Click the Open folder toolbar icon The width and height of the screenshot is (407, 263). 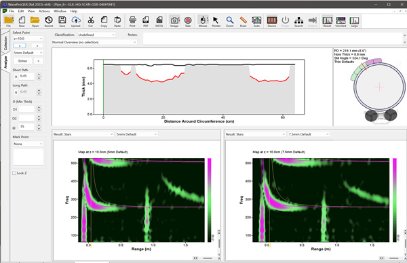pyautogui.click(x=35, y=21)
